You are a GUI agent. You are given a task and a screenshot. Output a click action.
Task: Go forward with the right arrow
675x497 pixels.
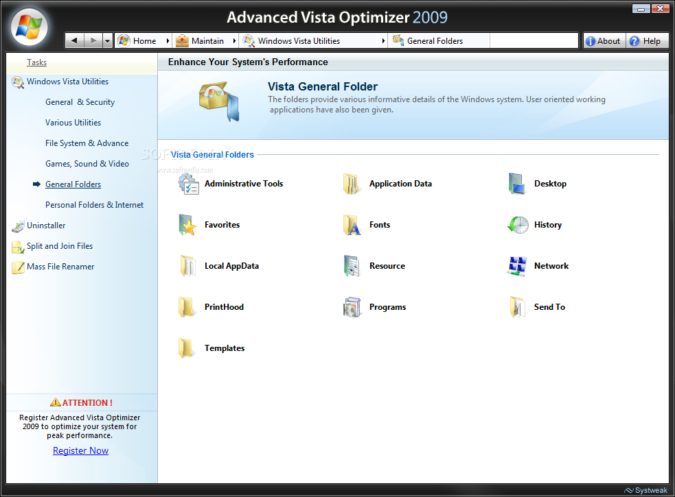93,41
